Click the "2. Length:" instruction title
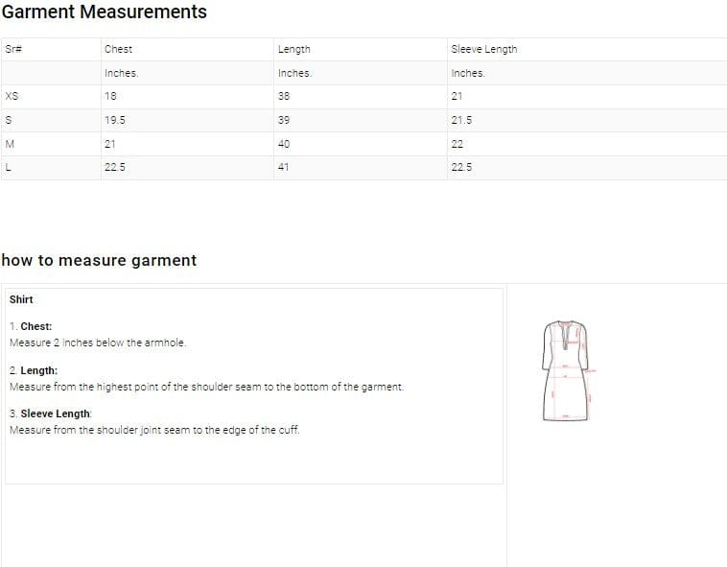Image resolution: width=727 pixels, height=567 pixels. (x=34, y=370)
